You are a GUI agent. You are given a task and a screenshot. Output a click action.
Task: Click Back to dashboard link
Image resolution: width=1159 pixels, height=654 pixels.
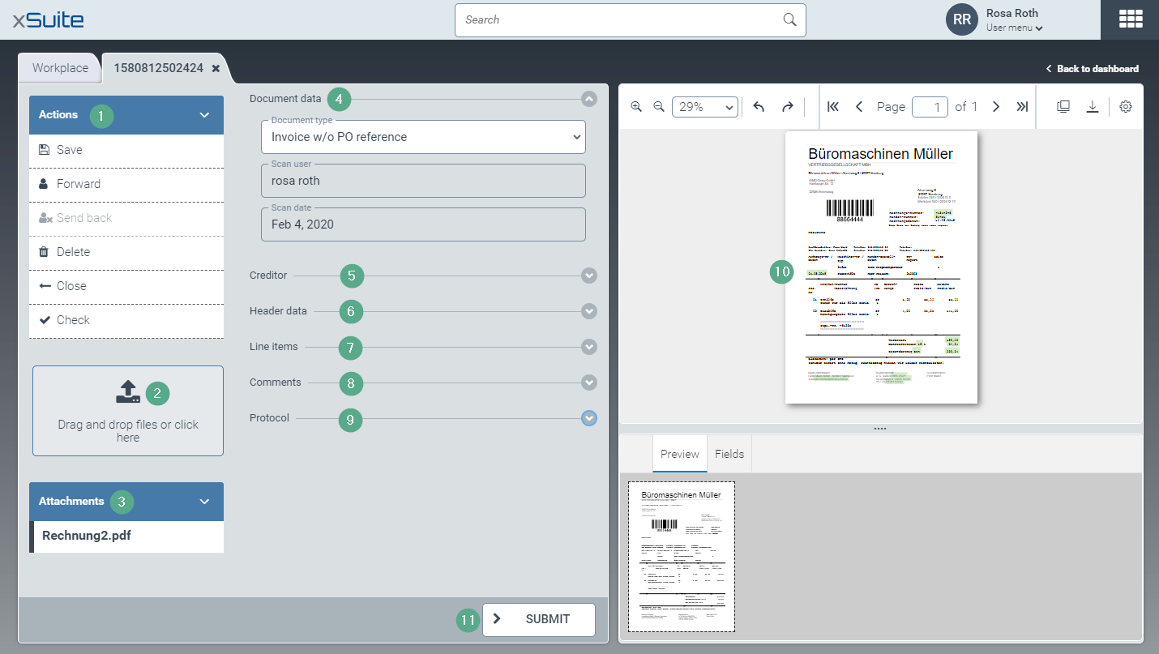(x=1092, y=69)
